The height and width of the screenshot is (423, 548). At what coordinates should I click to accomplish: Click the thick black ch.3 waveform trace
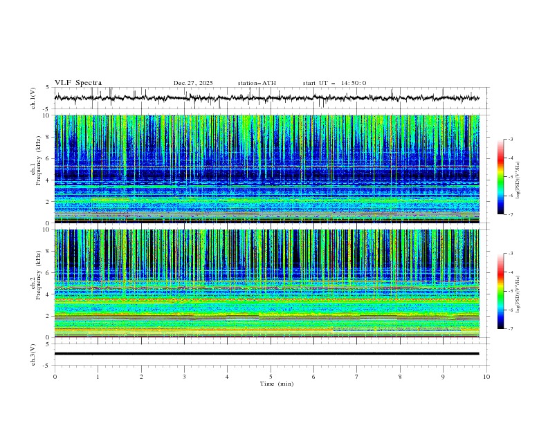point(267,354)
